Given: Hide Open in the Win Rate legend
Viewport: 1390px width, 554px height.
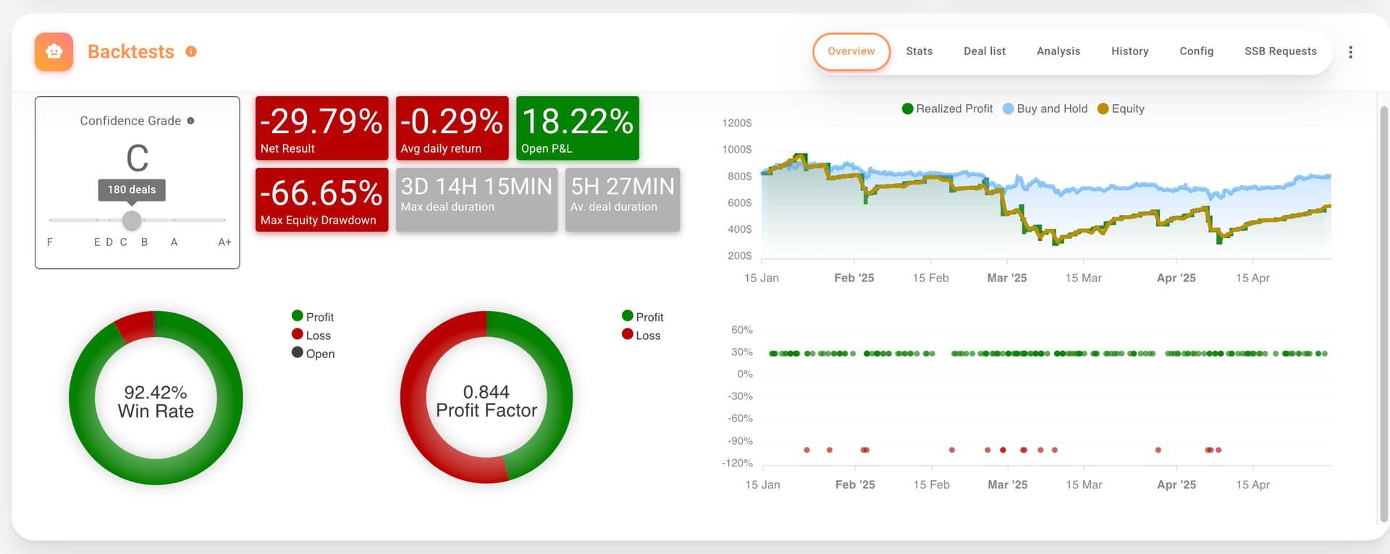Looking at the screenshot, I should (x=313, y=353).
